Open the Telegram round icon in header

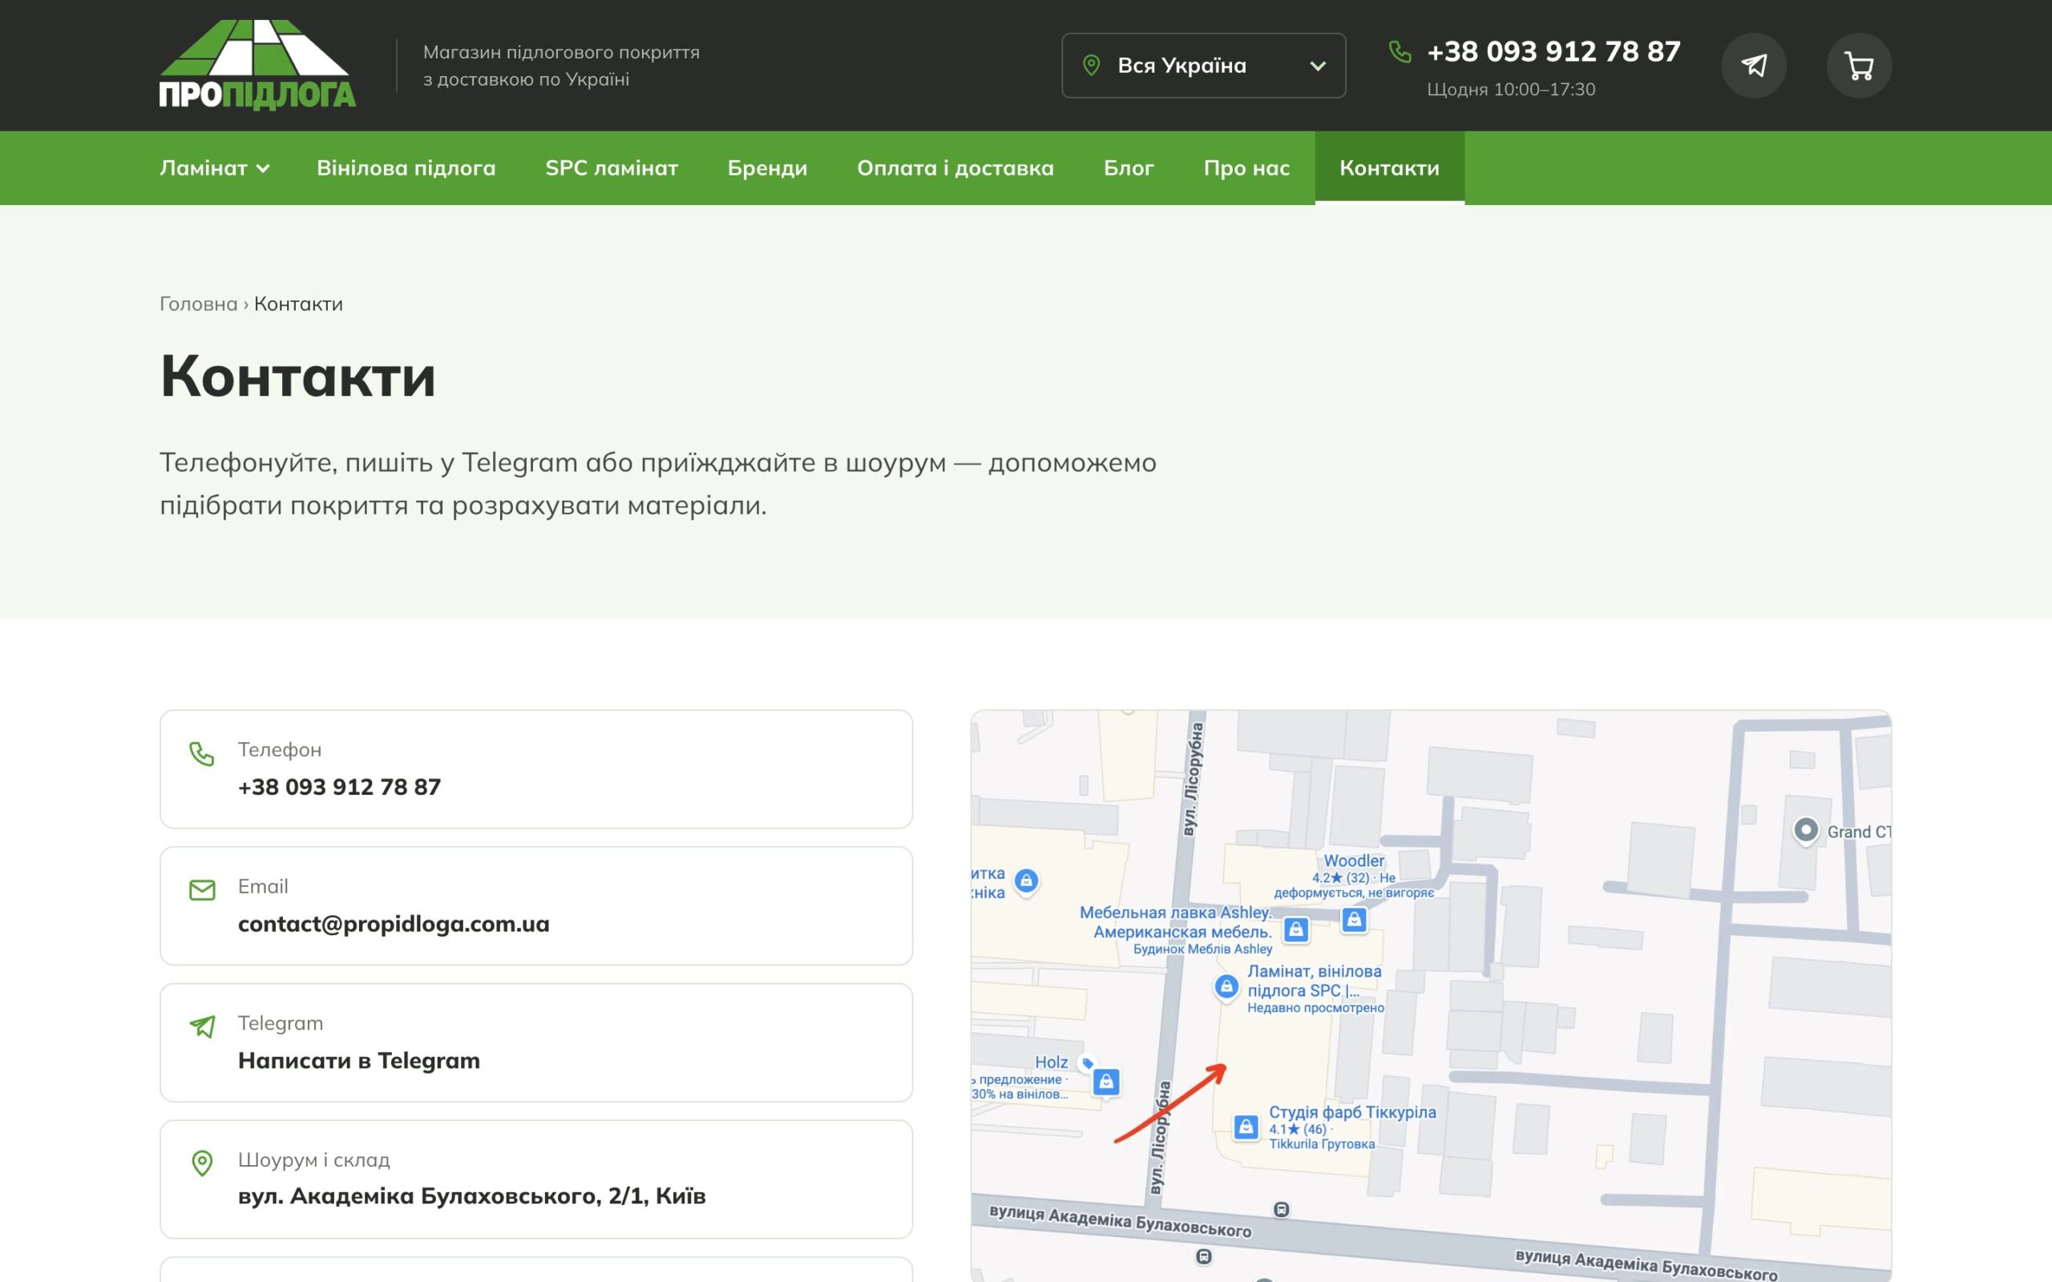(1754, 65)
